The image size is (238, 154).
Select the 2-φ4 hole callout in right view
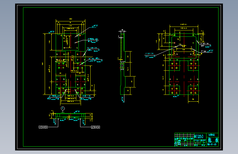[x=203, y=51]
